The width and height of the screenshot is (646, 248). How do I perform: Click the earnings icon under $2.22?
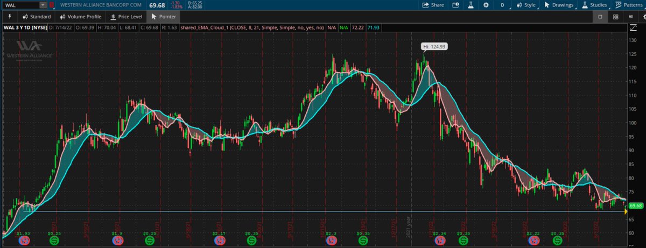pyautogui.click(x=533, y=241)
